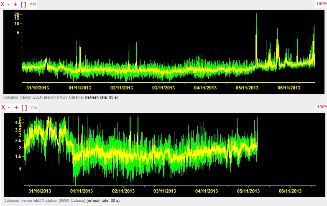Select 06/11/2013 date on EBCN chart axis
Image resolution: width=327 pixels, height=206 pixels.
(290, 191)
